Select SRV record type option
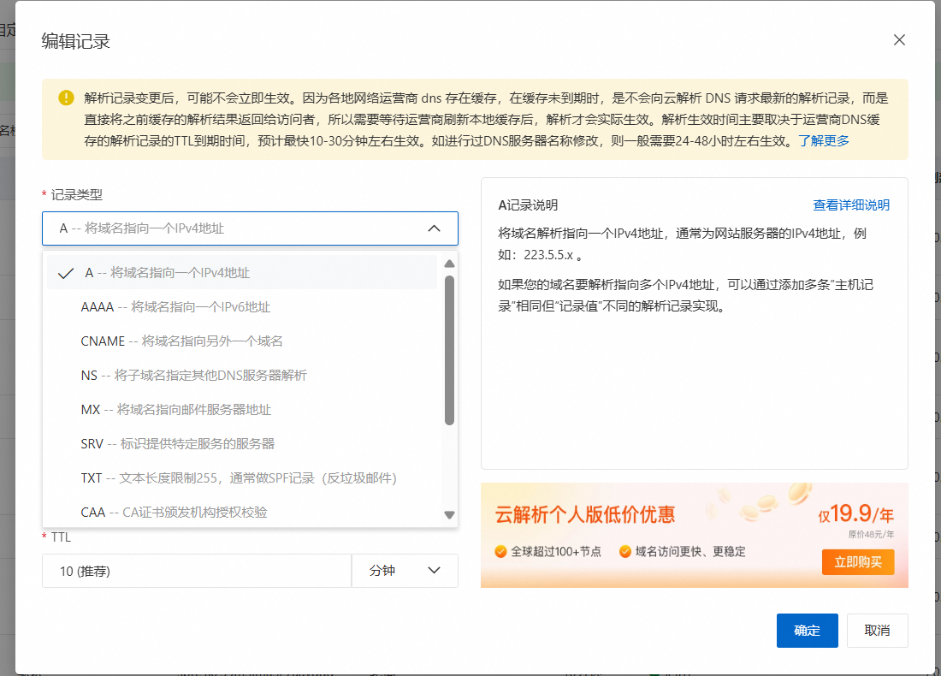This screenshot has width=941, height=676. click(x=177, y=444)
